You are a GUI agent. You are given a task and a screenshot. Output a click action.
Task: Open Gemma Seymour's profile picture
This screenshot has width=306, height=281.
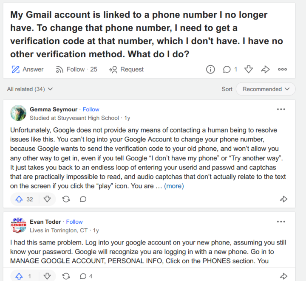[18, 113]
